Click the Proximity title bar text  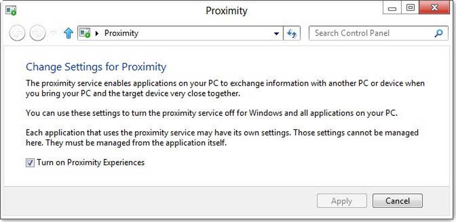tap(227, 10)
